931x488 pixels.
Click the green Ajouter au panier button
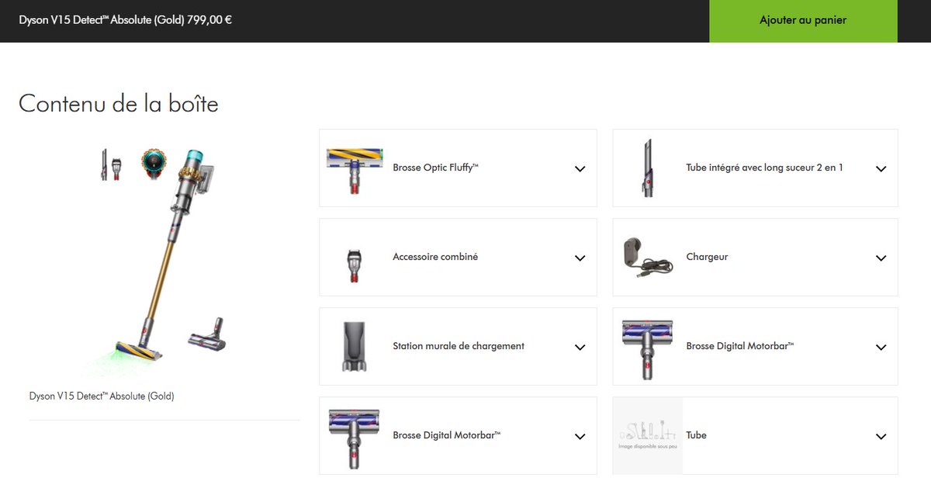coord(803,21)
